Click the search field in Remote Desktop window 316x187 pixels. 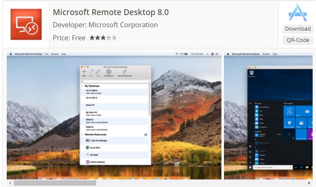point(115,81)
